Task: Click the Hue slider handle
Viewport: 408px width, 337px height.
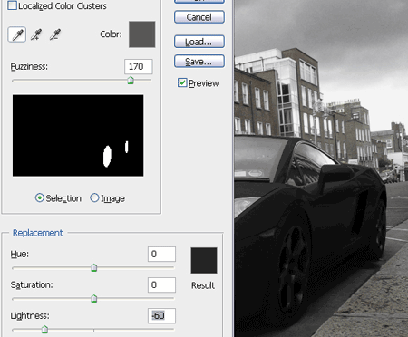Action: coord(94,267)
